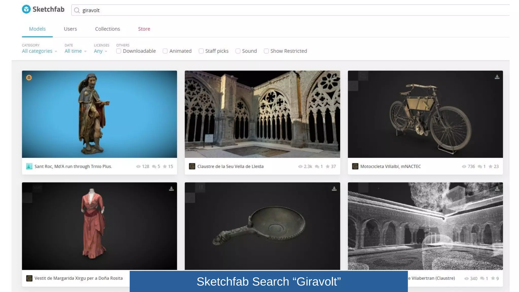This screenshot has width=519, height=292.
Task: Go to the Store tab
Action: point(144,29)
